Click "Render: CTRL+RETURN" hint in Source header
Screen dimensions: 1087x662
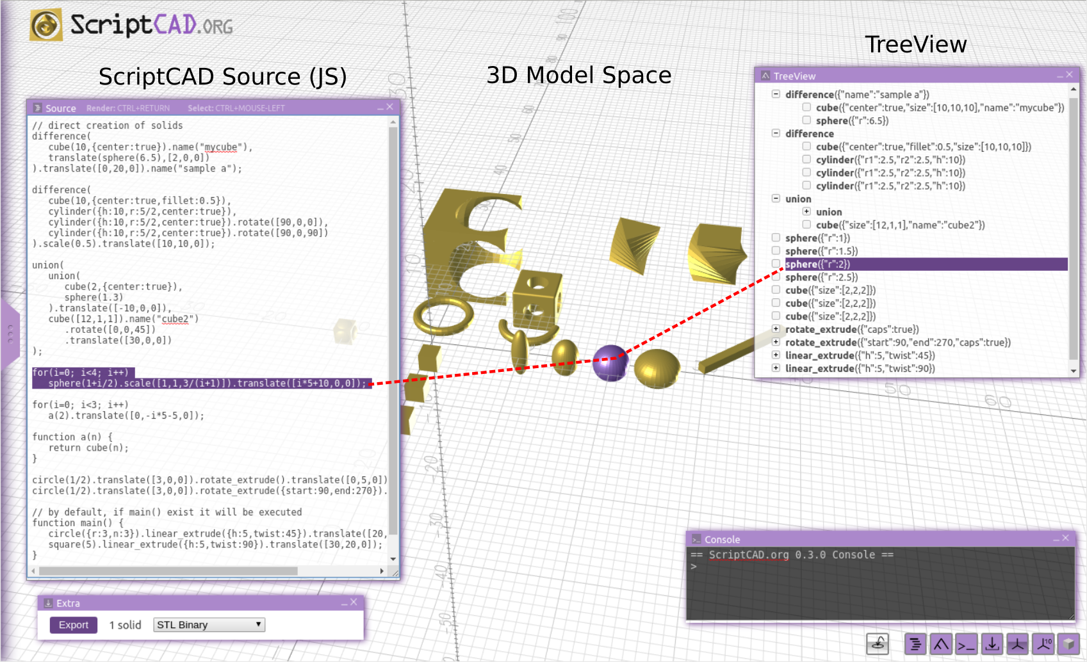point(128,108)
